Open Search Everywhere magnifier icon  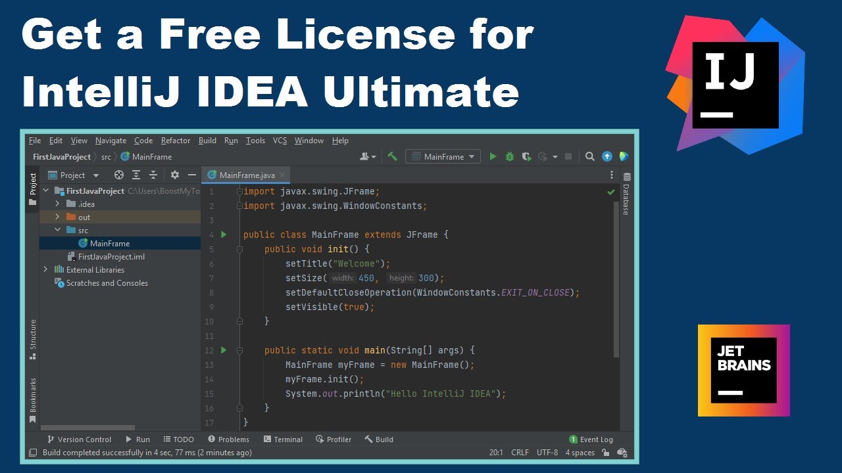click(x=590, y=156)
